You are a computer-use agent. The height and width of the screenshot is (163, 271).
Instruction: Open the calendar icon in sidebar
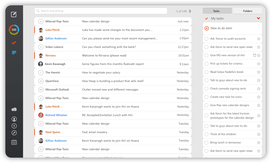point(14,142)
